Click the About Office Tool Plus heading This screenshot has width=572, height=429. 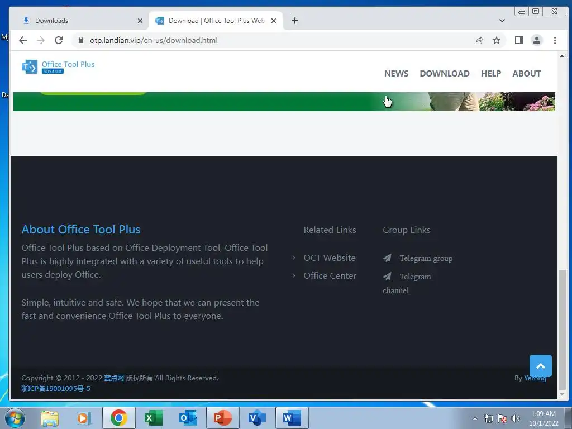(x=81, y=230)
